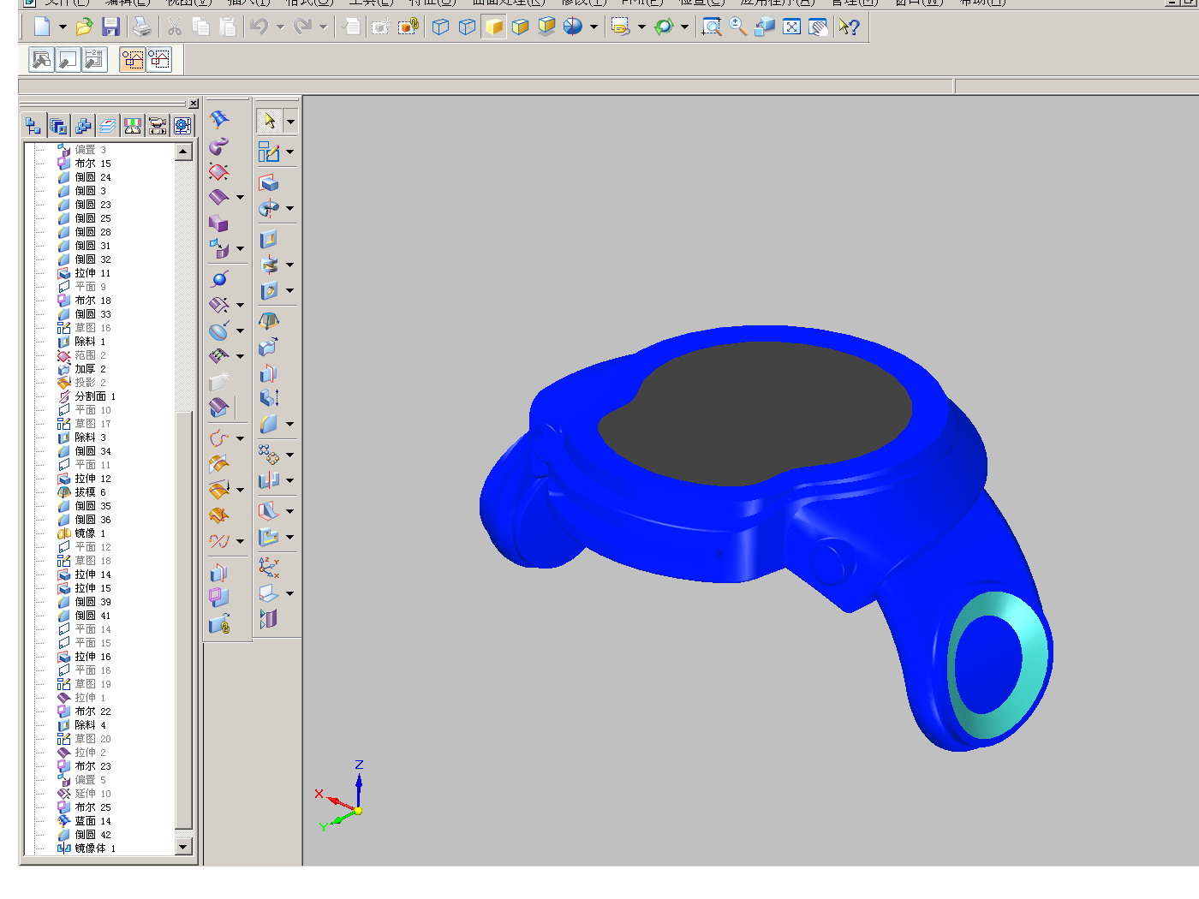Open the dropdown beside the green refresh icon
This screenshot has height=899, width=1199.
click(x=684, y=27)
